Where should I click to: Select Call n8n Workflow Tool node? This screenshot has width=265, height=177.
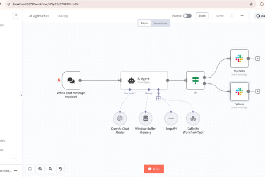click(x=193, y=119)
